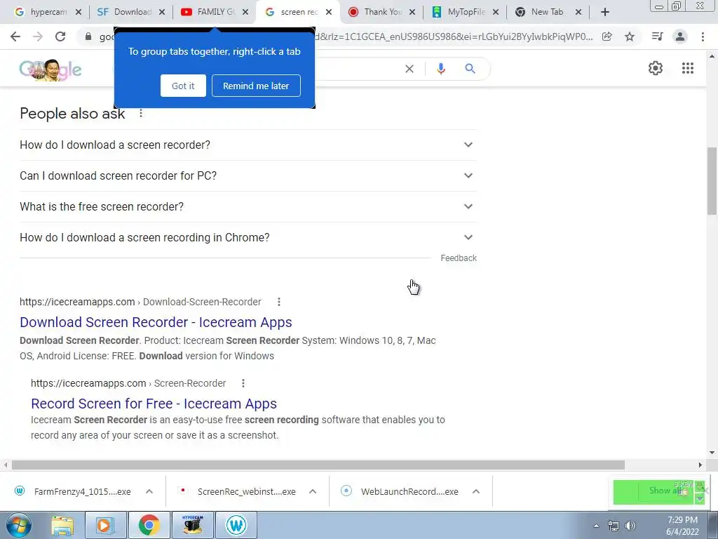Click the blue search magnifier icon
The image size is (718, 539).
point(470,69)
